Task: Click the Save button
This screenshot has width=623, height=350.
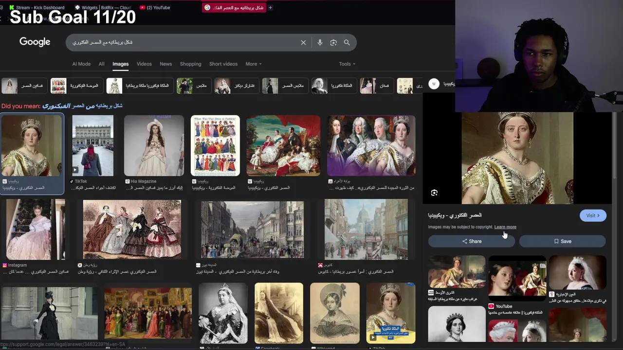Action: (x=562, y=241)
